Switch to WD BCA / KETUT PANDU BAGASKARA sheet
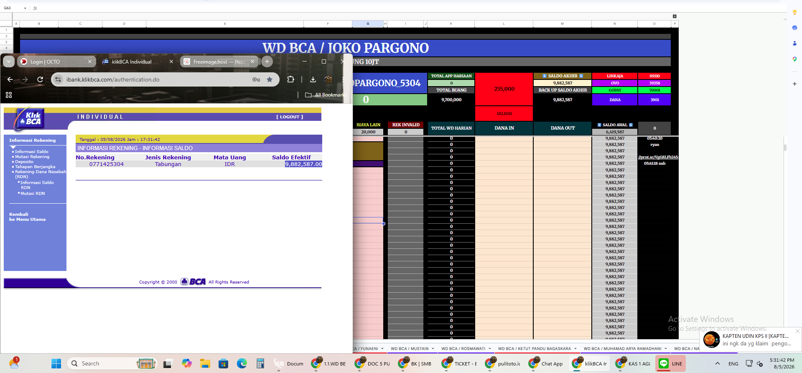802x373 pixels. pyautogui.click(x=534, y=349)
